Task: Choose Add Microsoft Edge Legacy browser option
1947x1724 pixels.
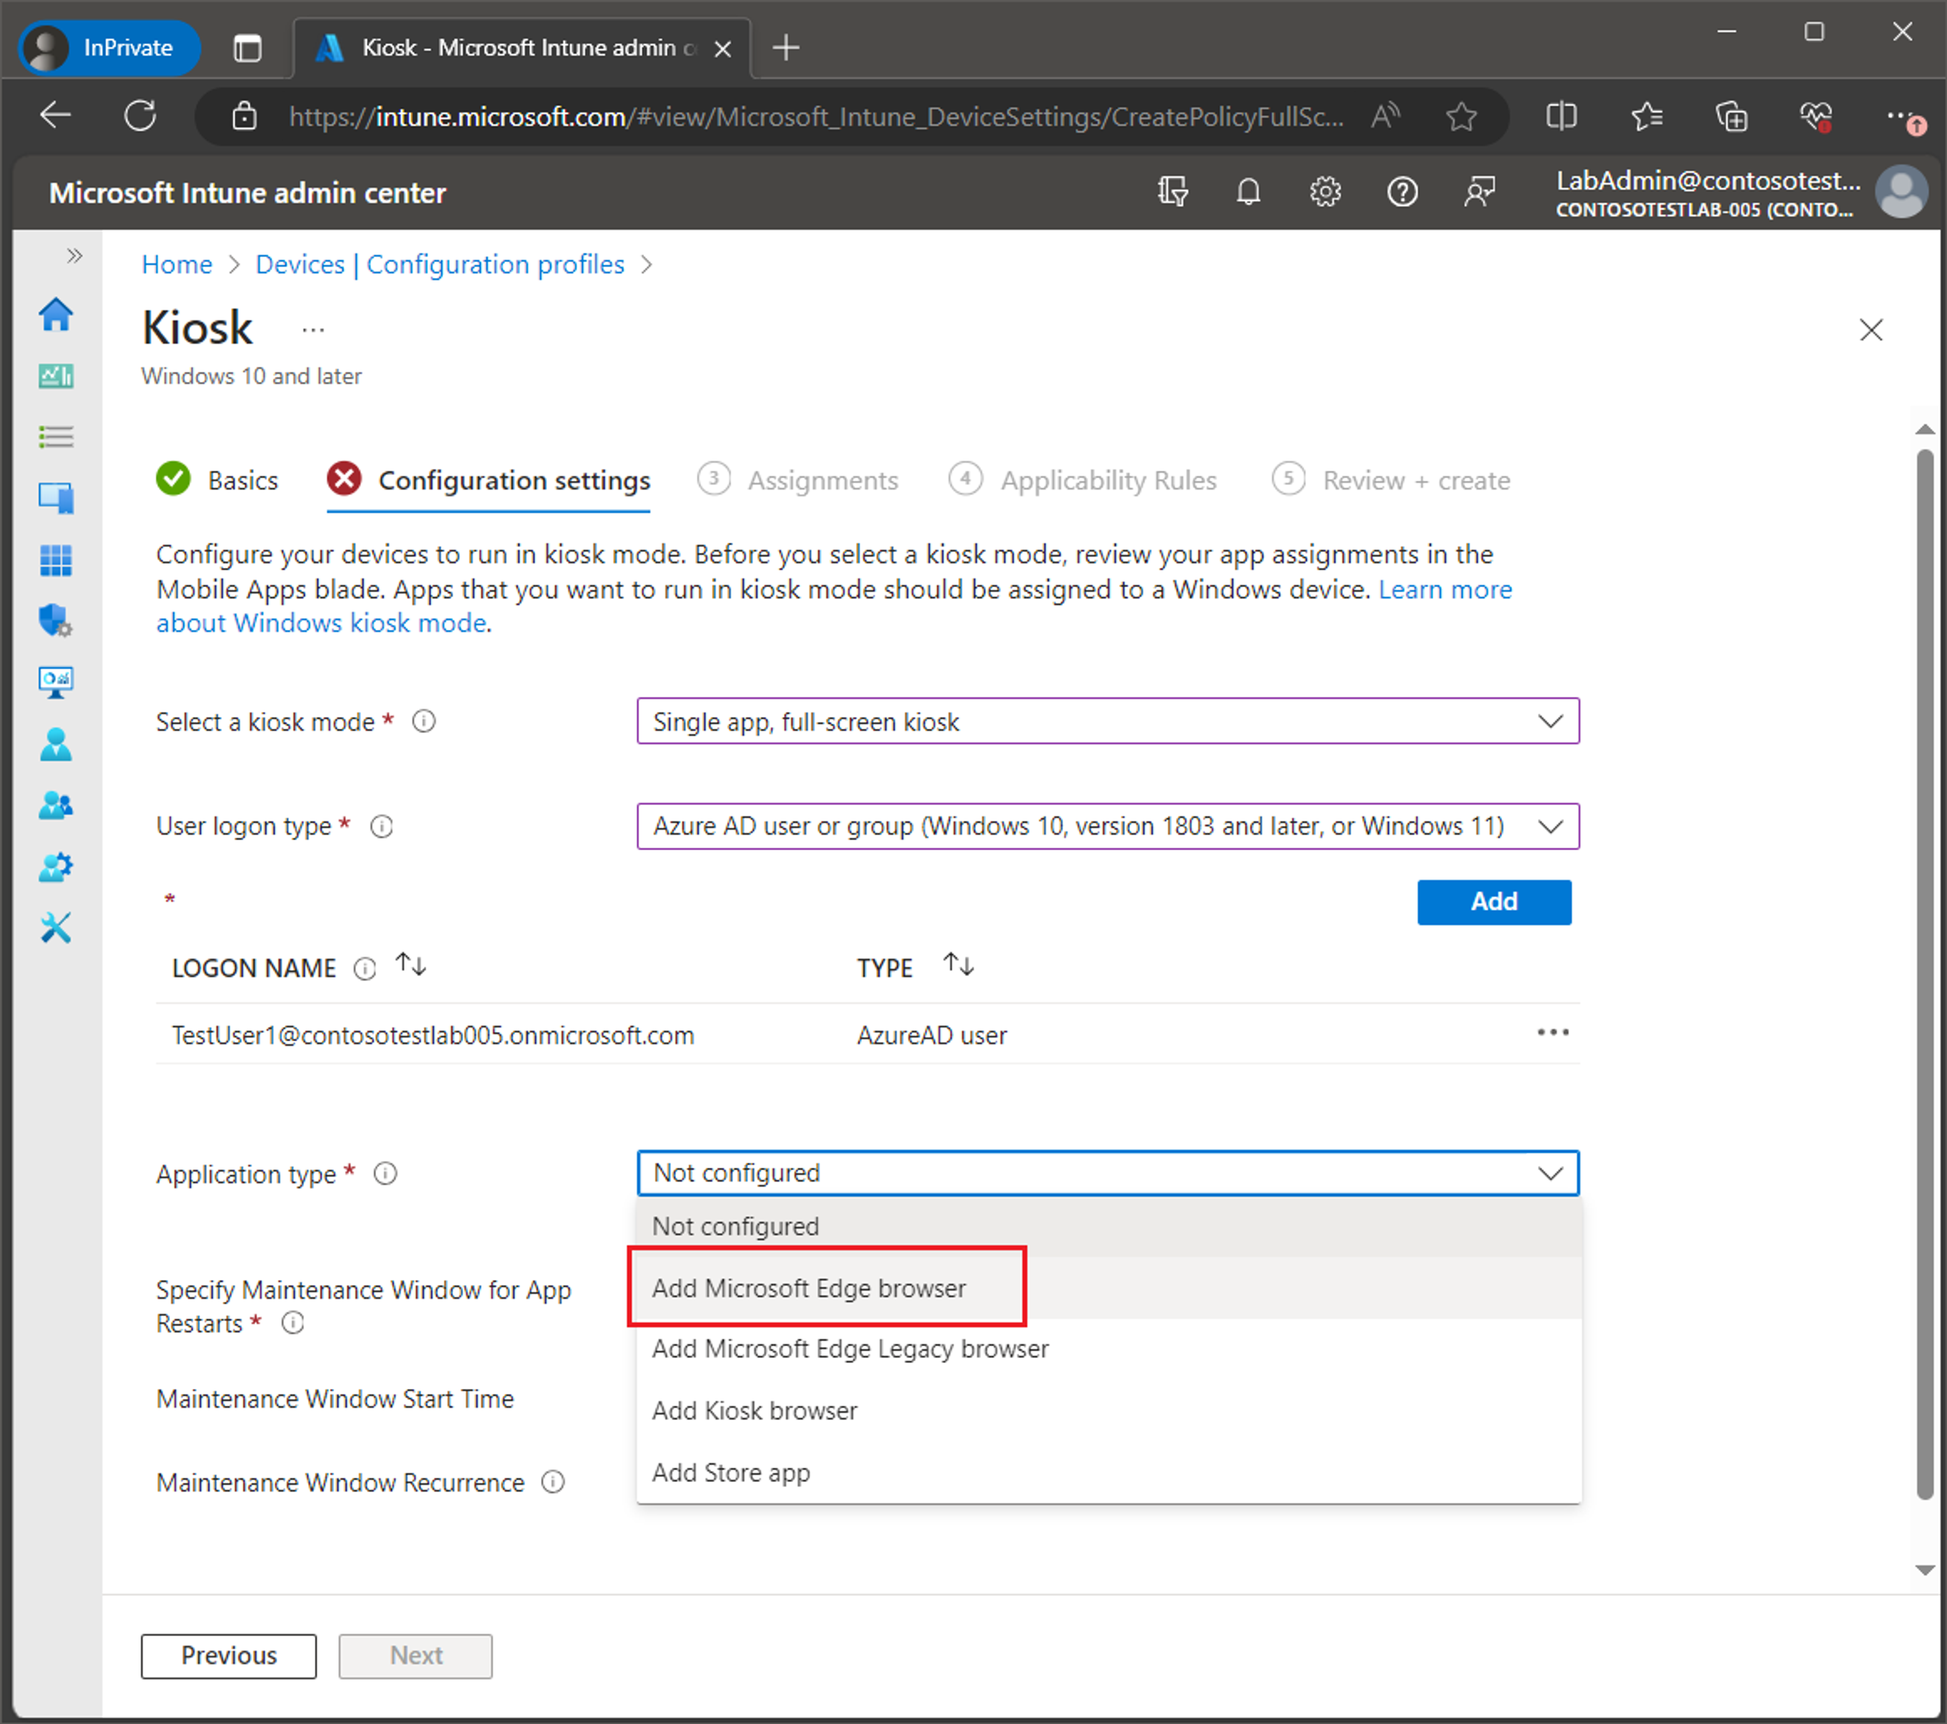Action: coord(1108,1349)
